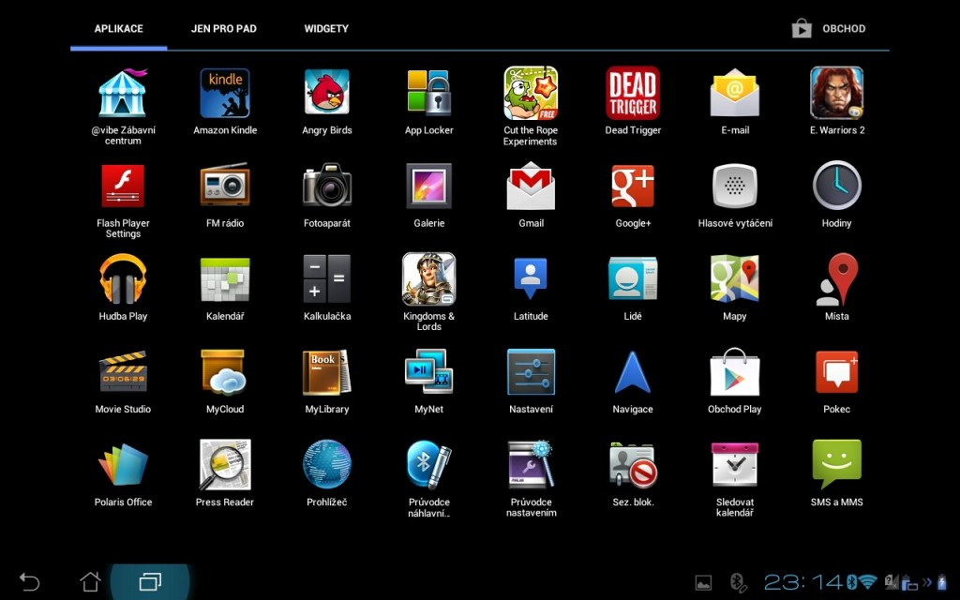Show recent apps with the overview button
The width and height of the screenshot is (960, 600).
tap(150, 581)
